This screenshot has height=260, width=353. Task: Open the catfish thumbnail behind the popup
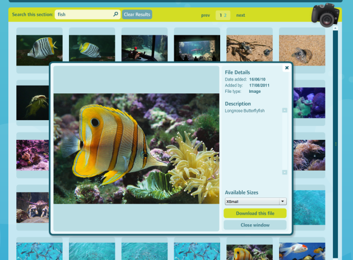point(32,103)
